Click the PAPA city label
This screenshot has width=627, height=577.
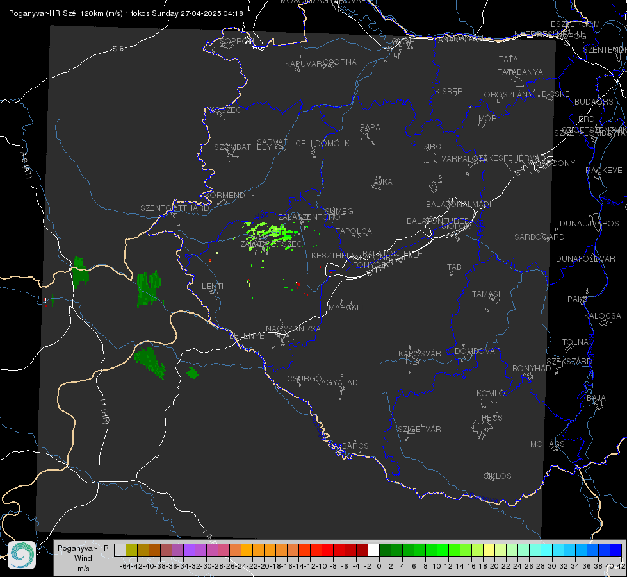coord(370,127)
